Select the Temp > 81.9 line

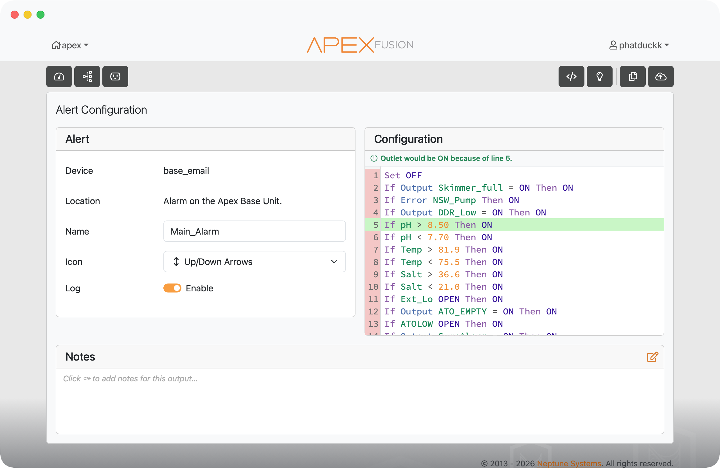[514, 249]
